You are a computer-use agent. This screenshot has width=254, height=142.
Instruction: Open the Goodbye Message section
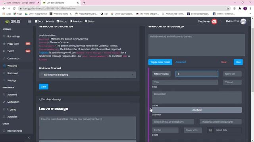pyautogui.click(x=50, y=99)
